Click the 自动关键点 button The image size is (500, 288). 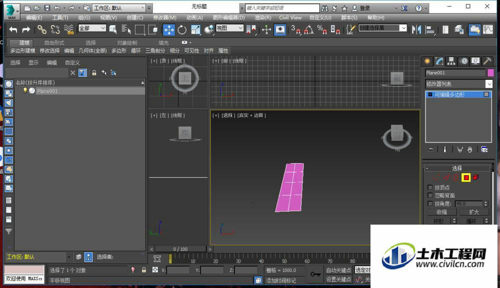pyautogui.click(x=338, y=270)
